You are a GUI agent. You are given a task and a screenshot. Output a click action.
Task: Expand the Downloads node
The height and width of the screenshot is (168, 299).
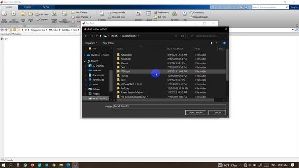click(86, 80)
